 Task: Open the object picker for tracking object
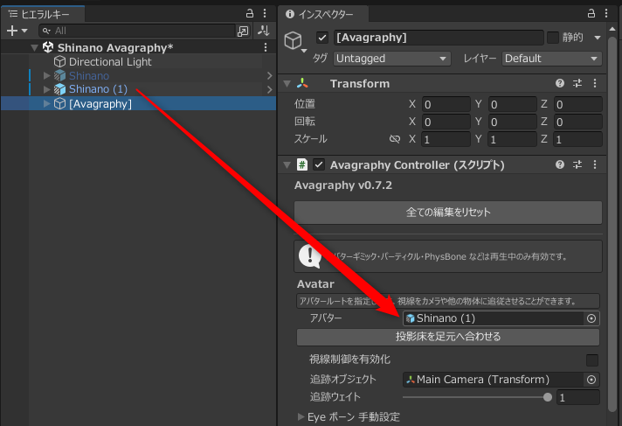pos(591,380)
